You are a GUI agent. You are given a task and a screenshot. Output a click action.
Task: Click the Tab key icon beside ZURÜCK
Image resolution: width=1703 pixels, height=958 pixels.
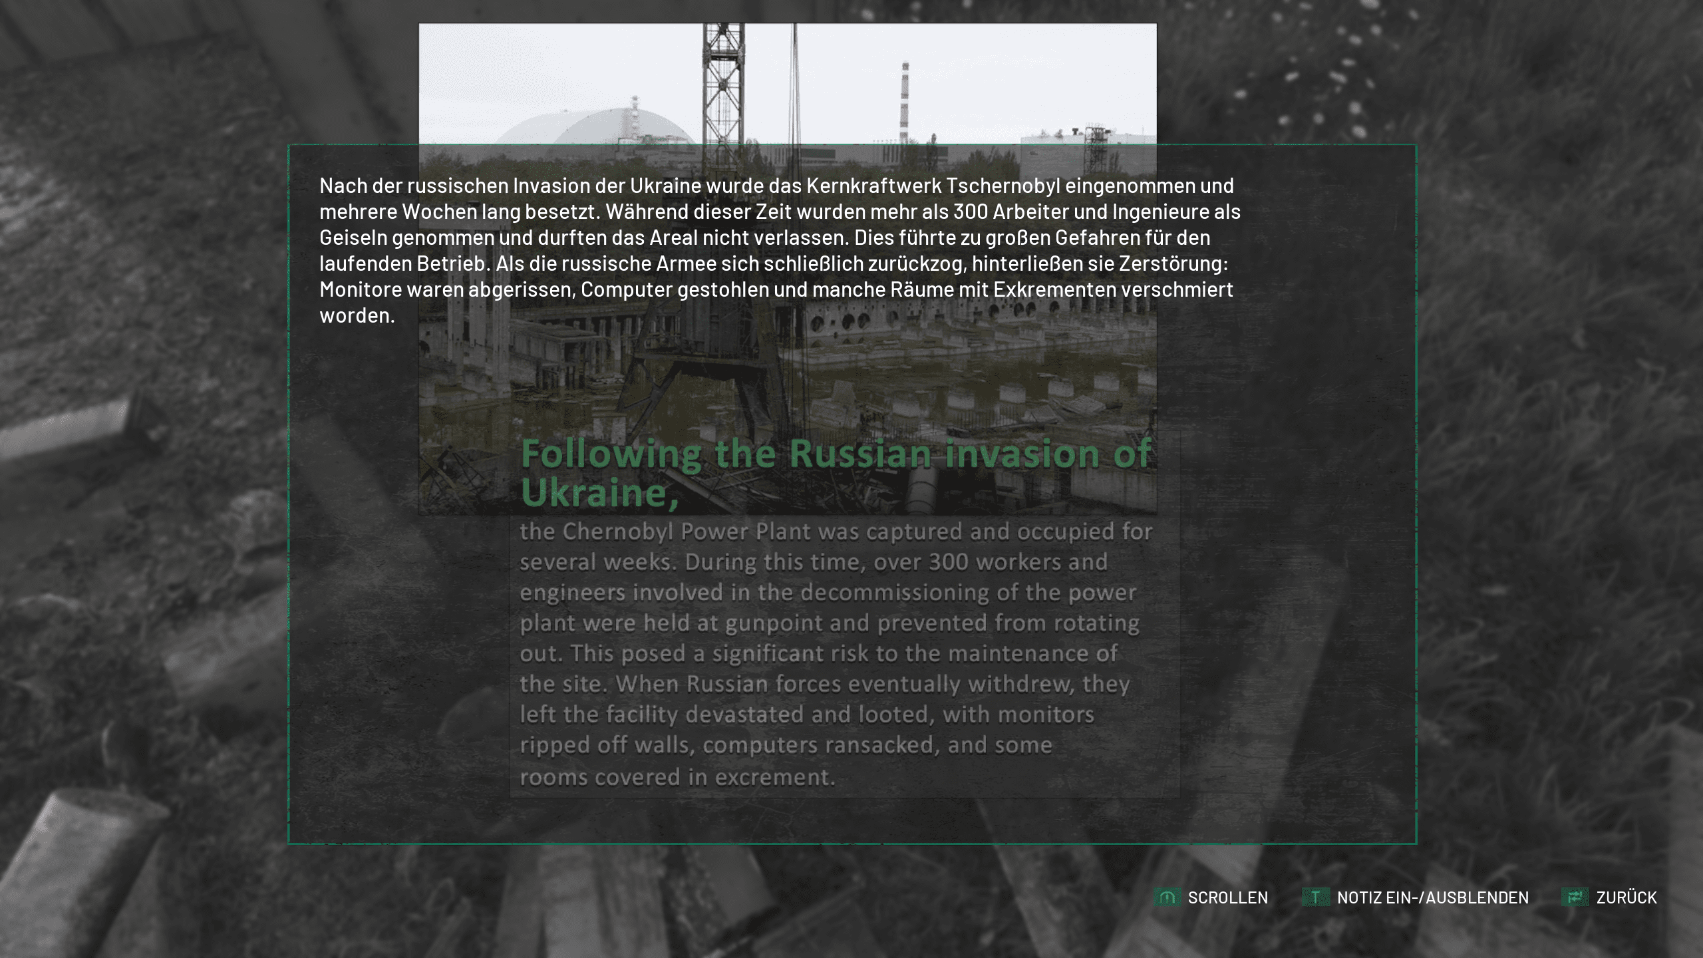coord(1575,897)
